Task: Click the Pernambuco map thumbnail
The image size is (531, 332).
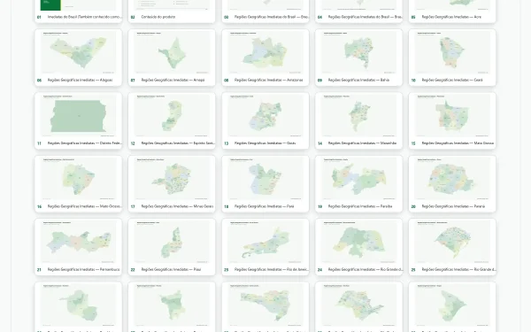Action: (78, 242)
